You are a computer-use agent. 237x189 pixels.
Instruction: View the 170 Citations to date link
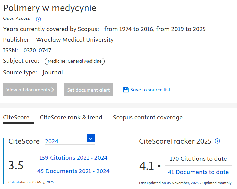pos(198,159)
